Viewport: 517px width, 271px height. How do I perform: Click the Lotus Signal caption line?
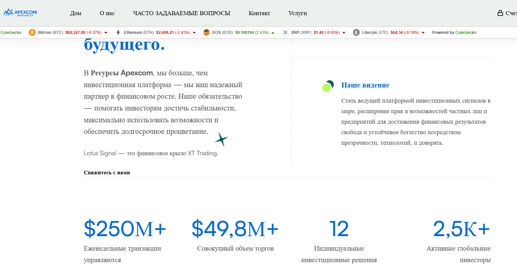pos(151,153)
